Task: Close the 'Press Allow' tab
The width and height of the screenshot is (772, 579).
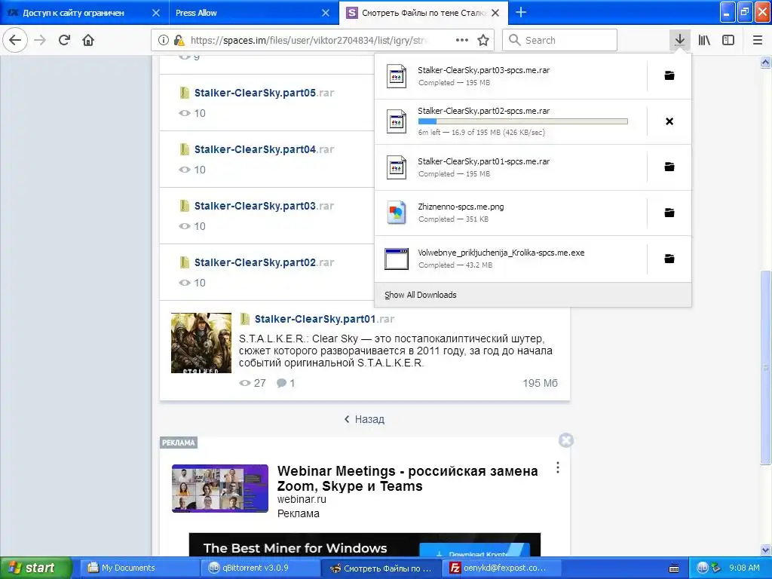Action: click(x=326, y=13)
